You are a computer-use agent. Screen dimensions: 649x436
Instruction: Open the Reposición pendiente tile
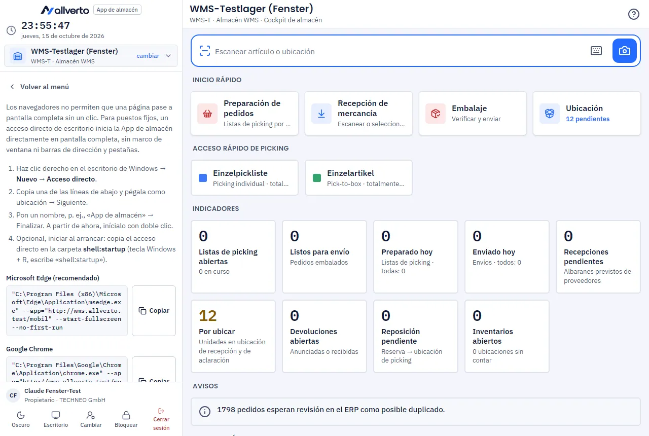416,336
